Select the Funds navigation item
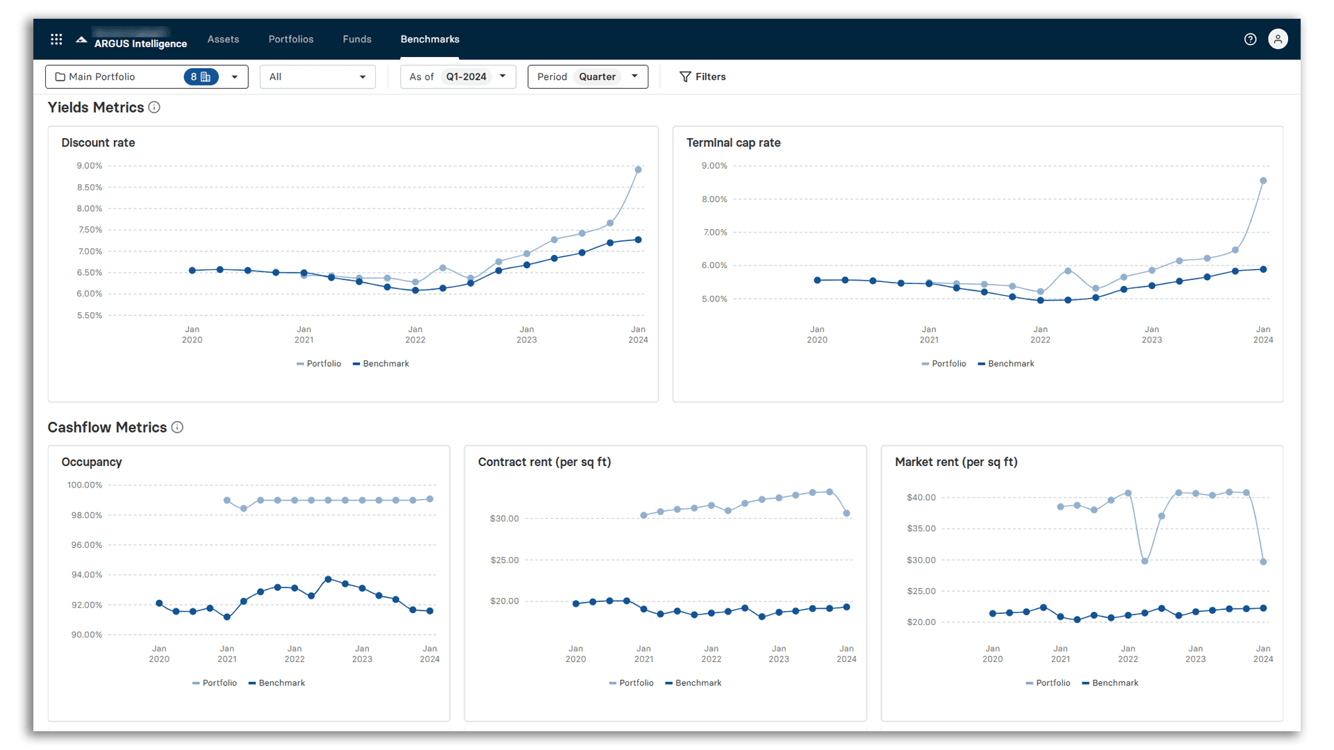This screenshot has width=1334, height=750. pos(356,39)
